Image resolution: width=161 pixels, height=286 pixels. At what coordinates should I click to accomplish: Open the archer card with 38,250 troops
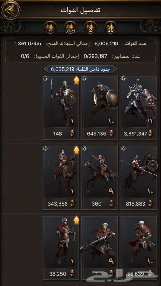pos(61,248)
